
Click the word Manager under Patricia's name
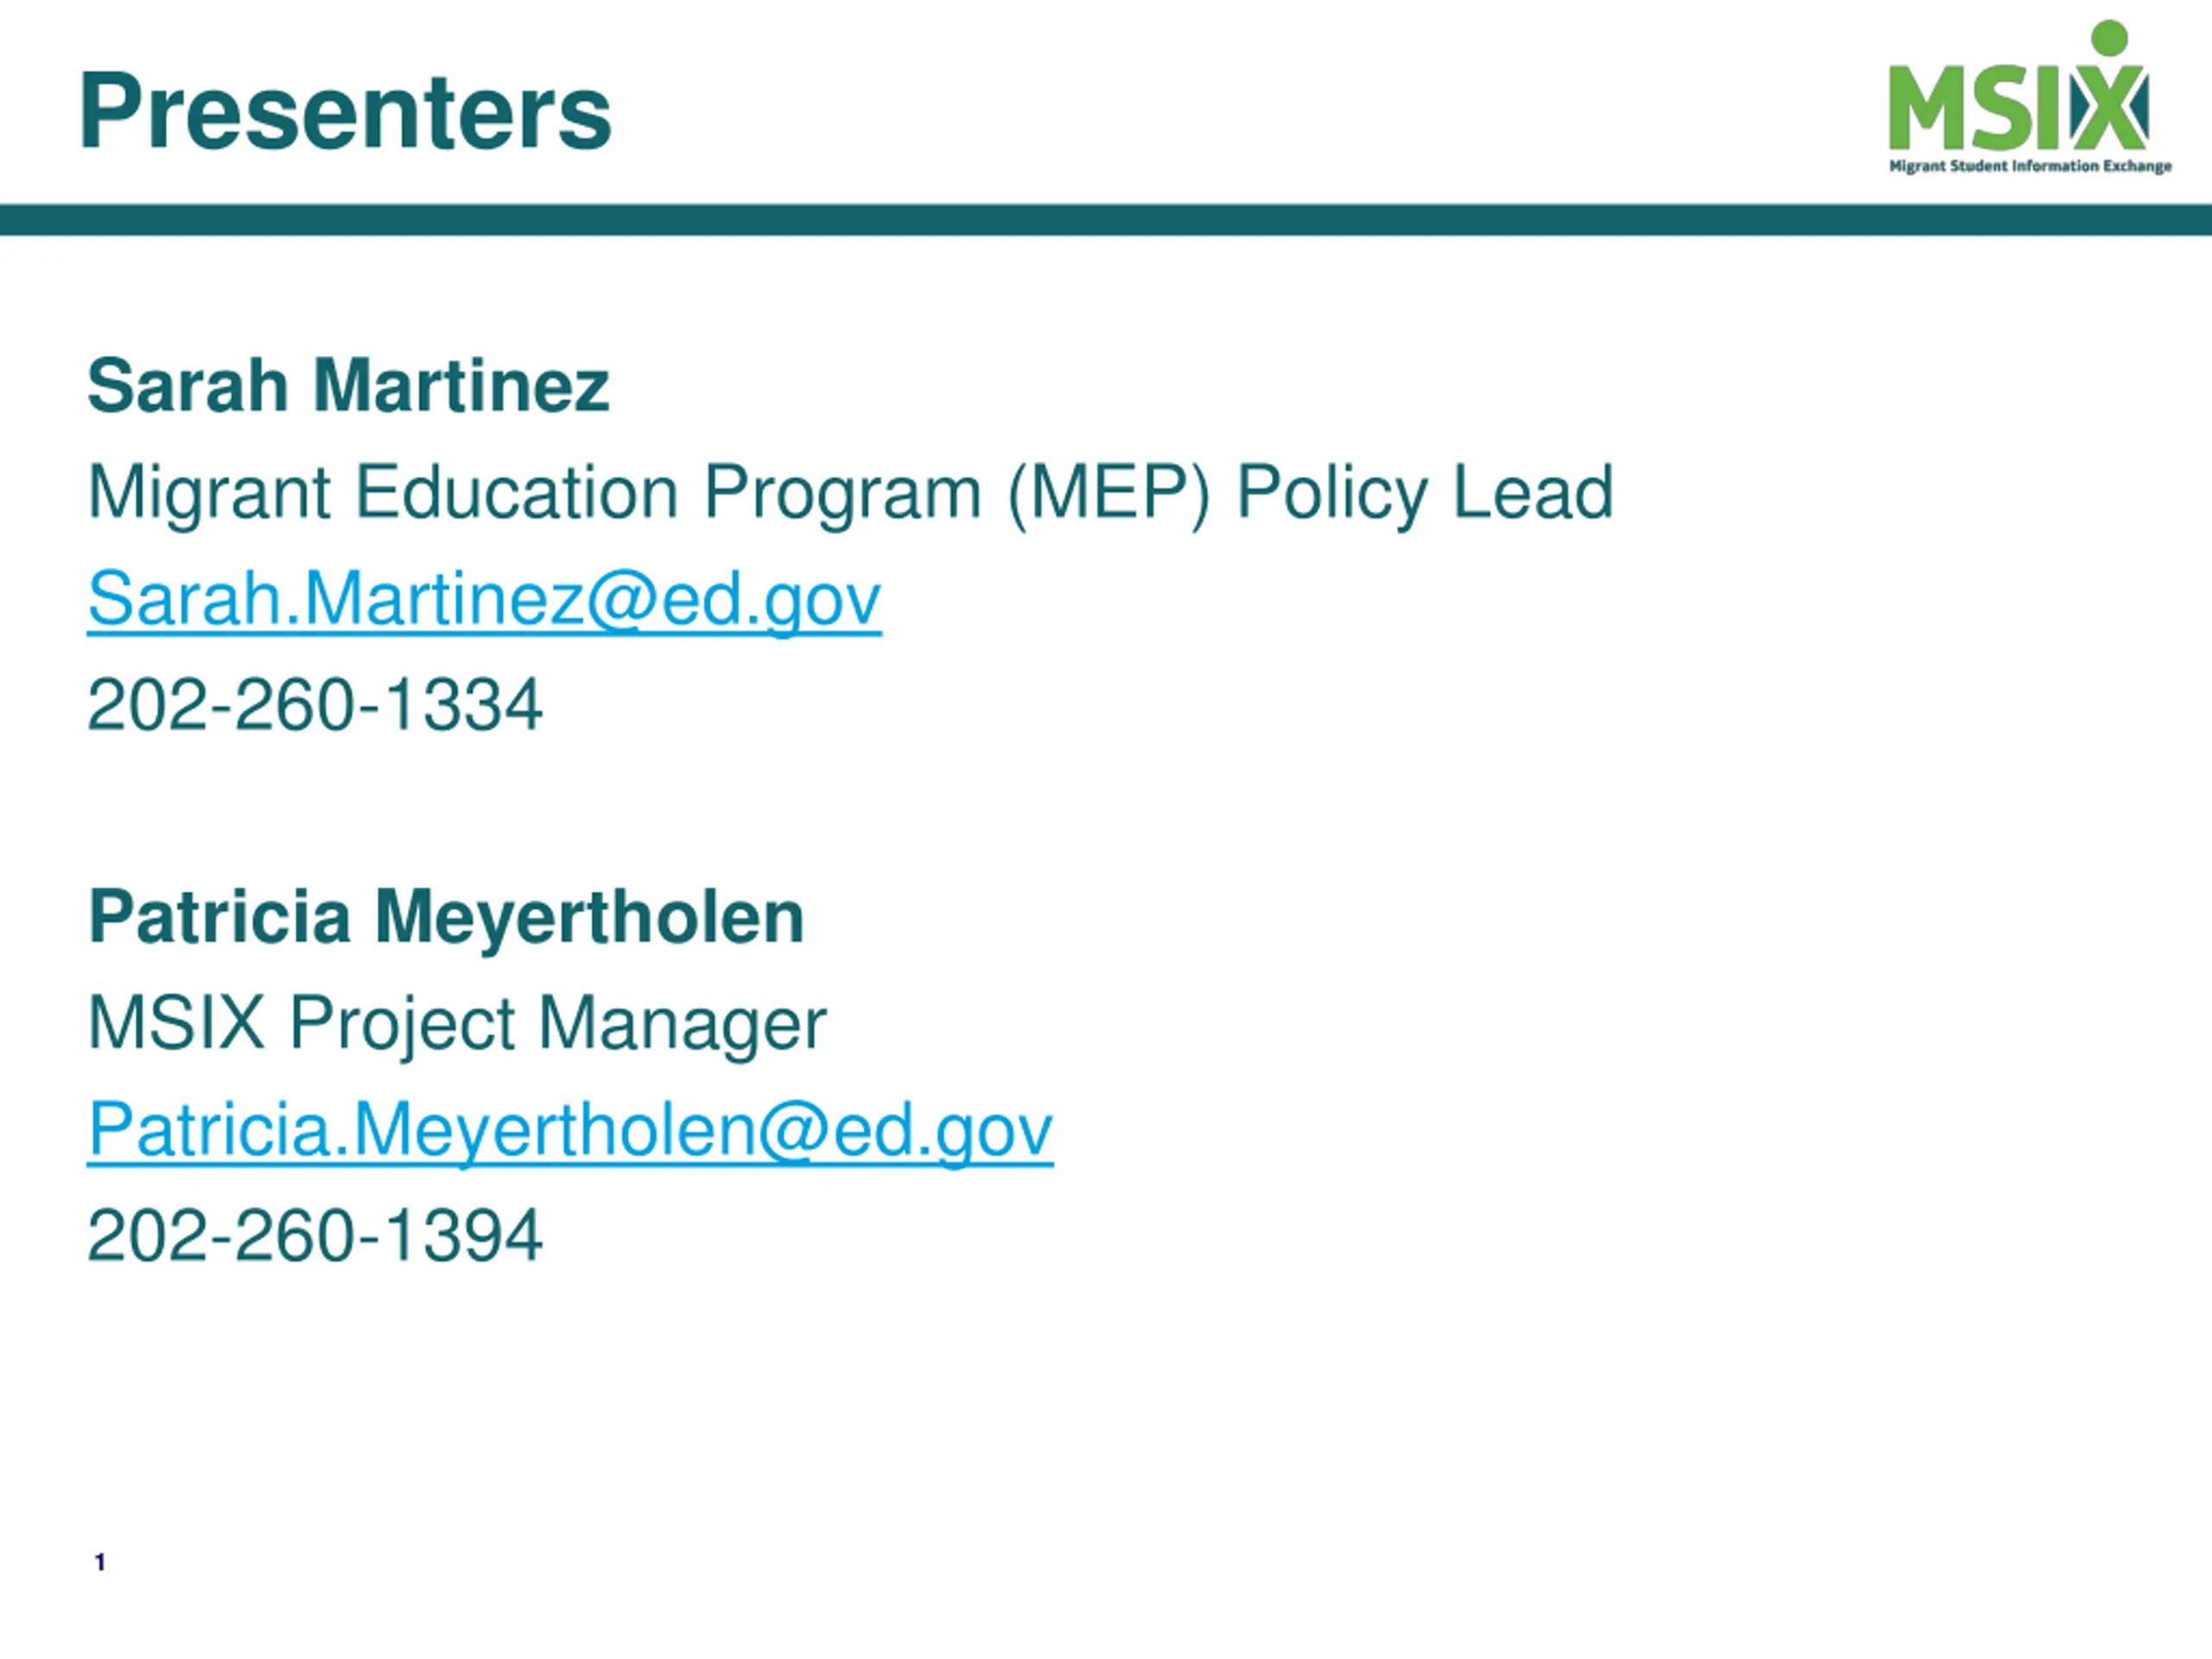click(683, 1025)
